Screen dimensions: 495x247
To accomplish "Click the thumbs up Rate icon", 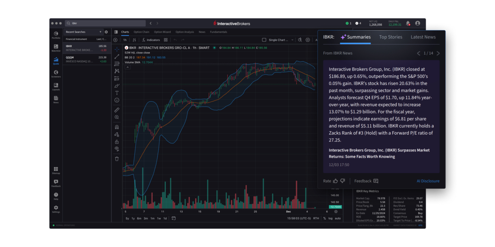I will pos(335,181).
